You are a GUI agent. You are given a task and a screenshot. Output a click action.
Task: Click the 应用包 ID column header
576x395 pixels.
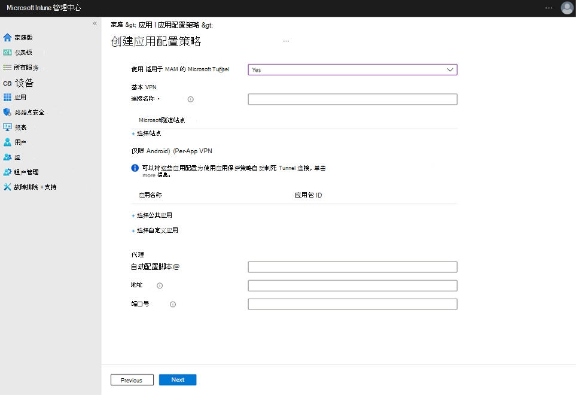[x=308, y=195]
